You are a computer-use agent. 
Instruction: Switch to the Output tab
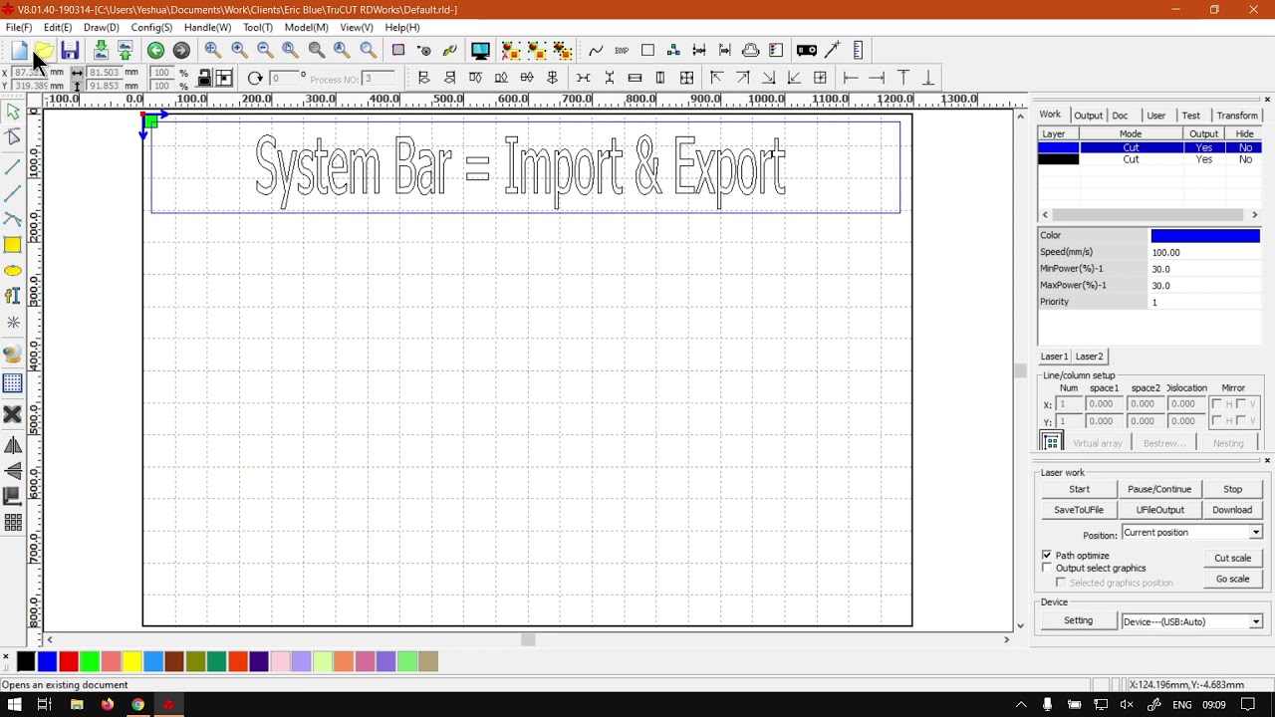(x=1088, y=116)
